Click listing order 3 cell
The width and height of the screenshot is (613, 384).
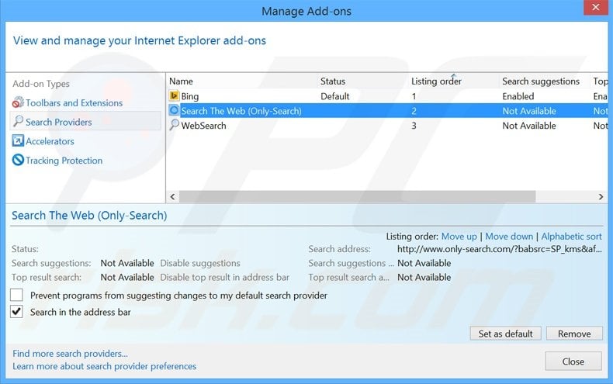(414, 126)
